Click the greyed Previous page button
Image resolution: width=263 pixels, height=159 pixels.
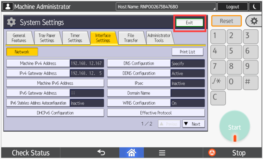click(x=169, y=124)
